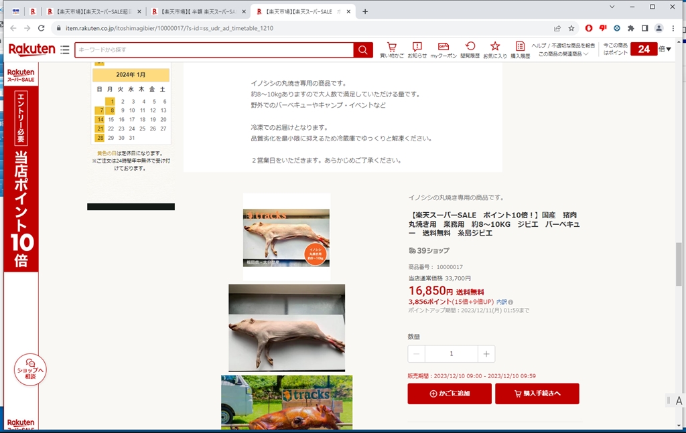
Task: Open the shopping cart 買い物かご
Action: 392,50
